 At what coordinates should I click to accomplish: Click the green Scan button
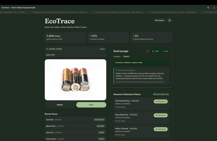tap(91, 105)
